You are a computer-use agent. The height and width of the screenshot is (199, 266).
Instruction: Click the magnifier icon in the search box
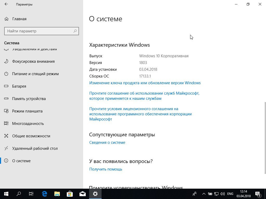click(x=75, y=31)
